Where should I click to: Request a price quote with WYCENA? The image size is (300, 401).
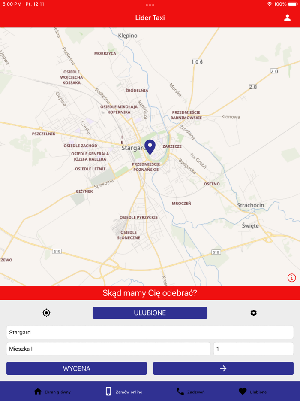(77, 368)
